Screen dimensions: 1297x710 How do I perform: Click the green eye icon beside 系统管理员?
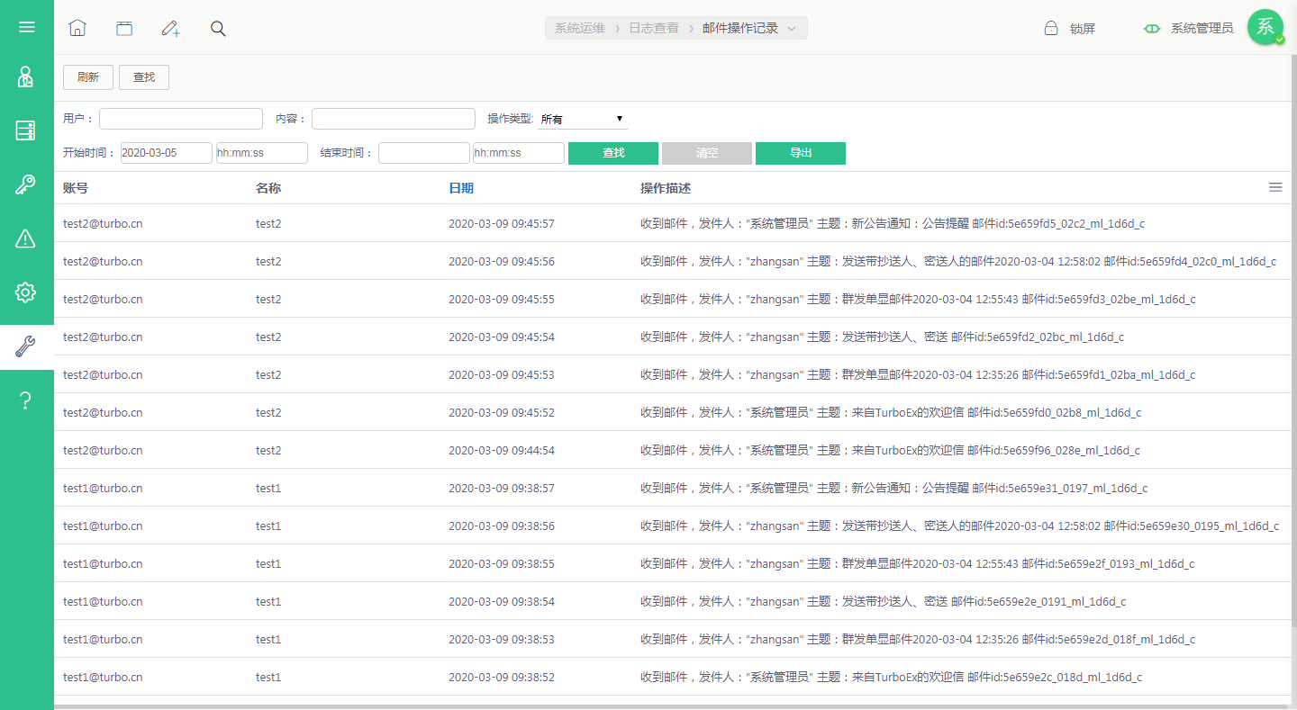pos(1152,28)
